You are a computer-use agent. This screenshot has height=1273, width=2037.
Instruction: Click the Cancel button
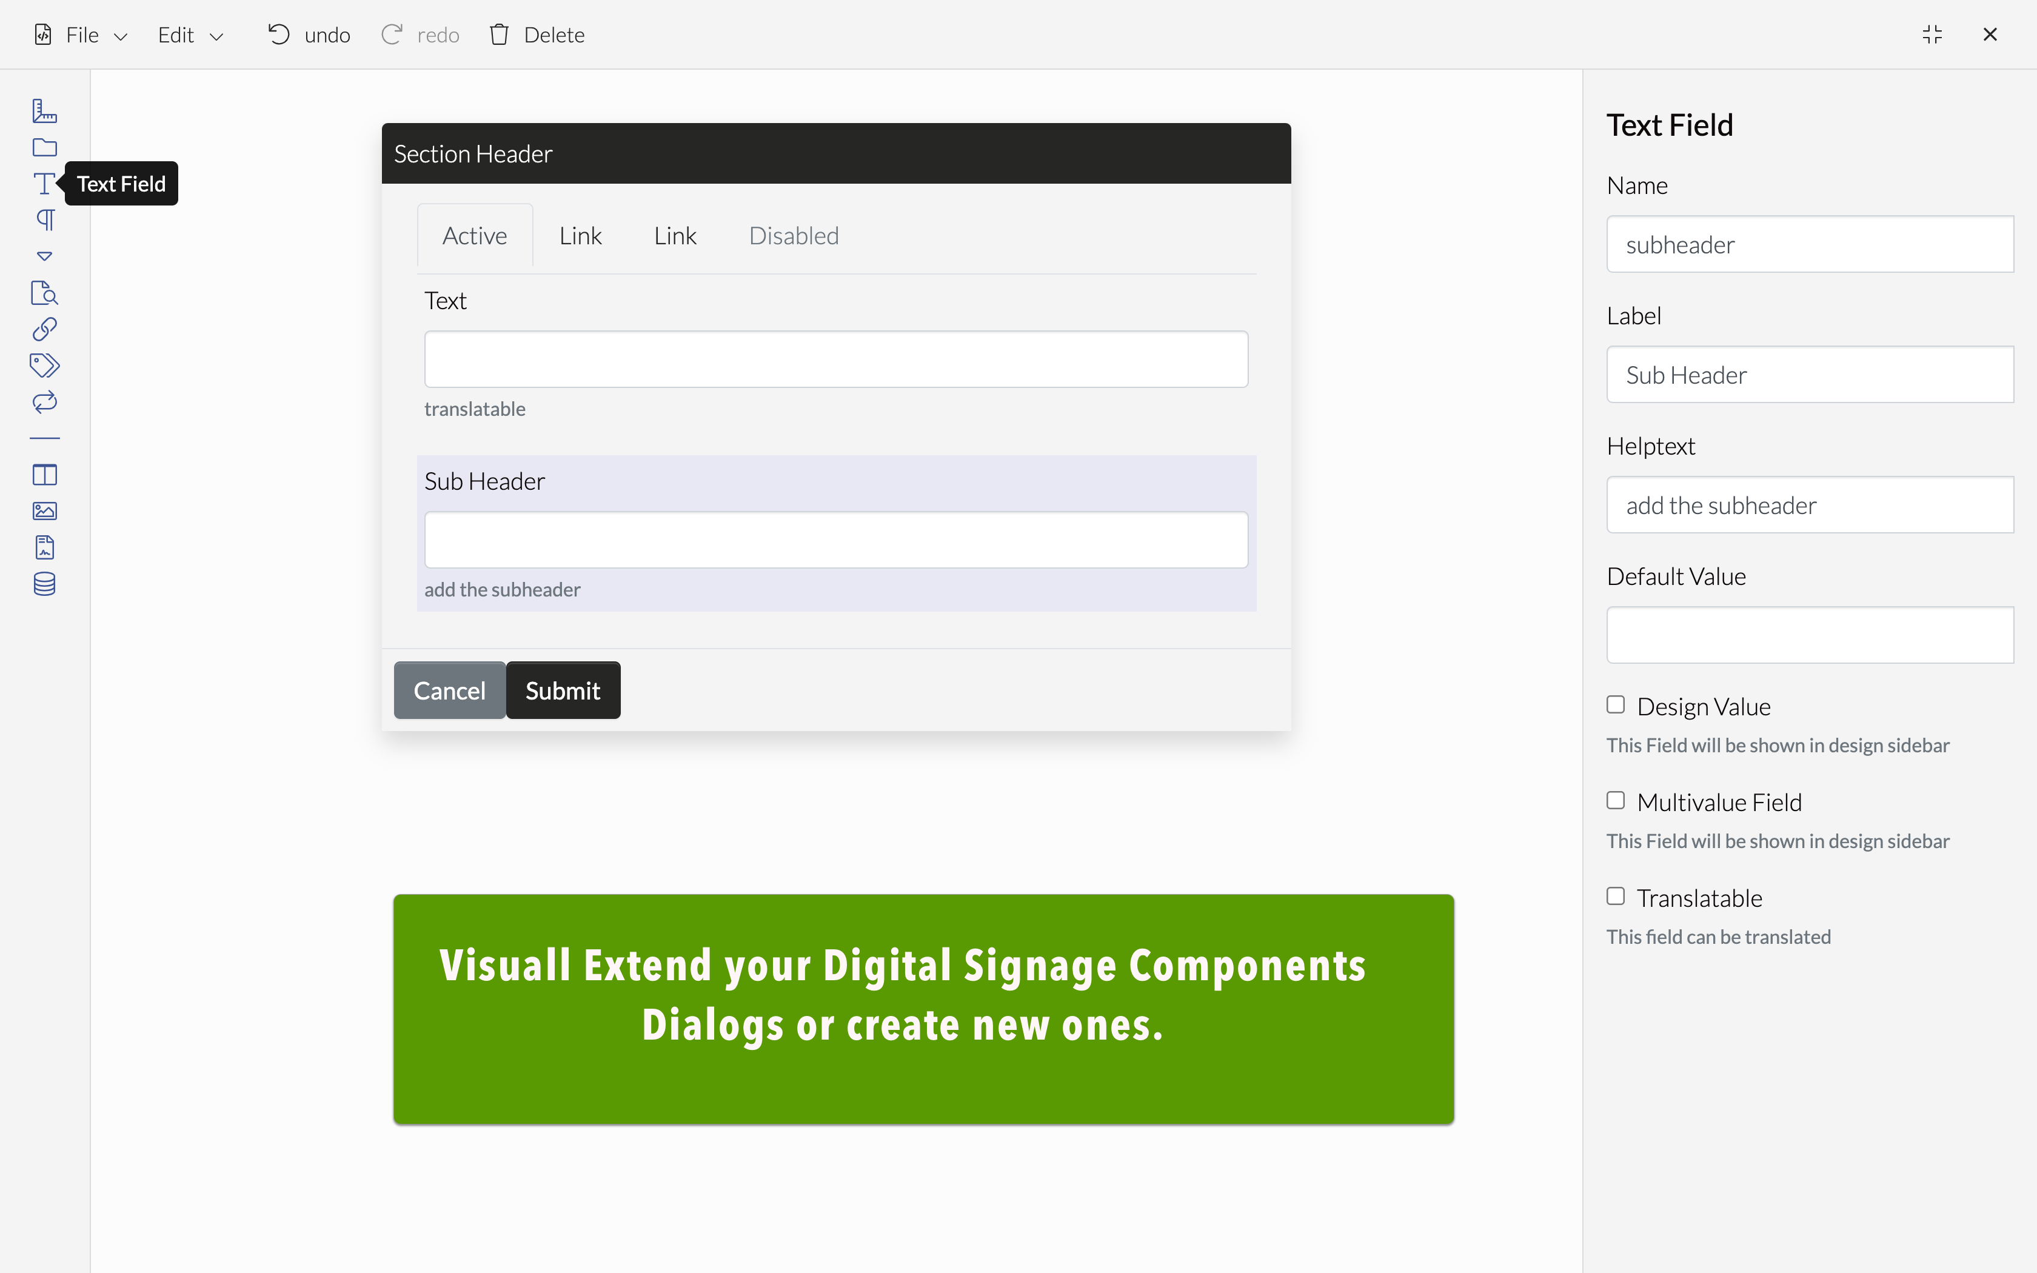pyautogui.click(x=449, y=690)
